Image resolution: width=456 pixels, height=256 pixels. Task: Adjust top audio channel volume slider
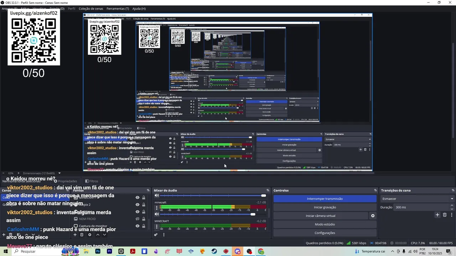pyautogui.click(x=213, y=196)
